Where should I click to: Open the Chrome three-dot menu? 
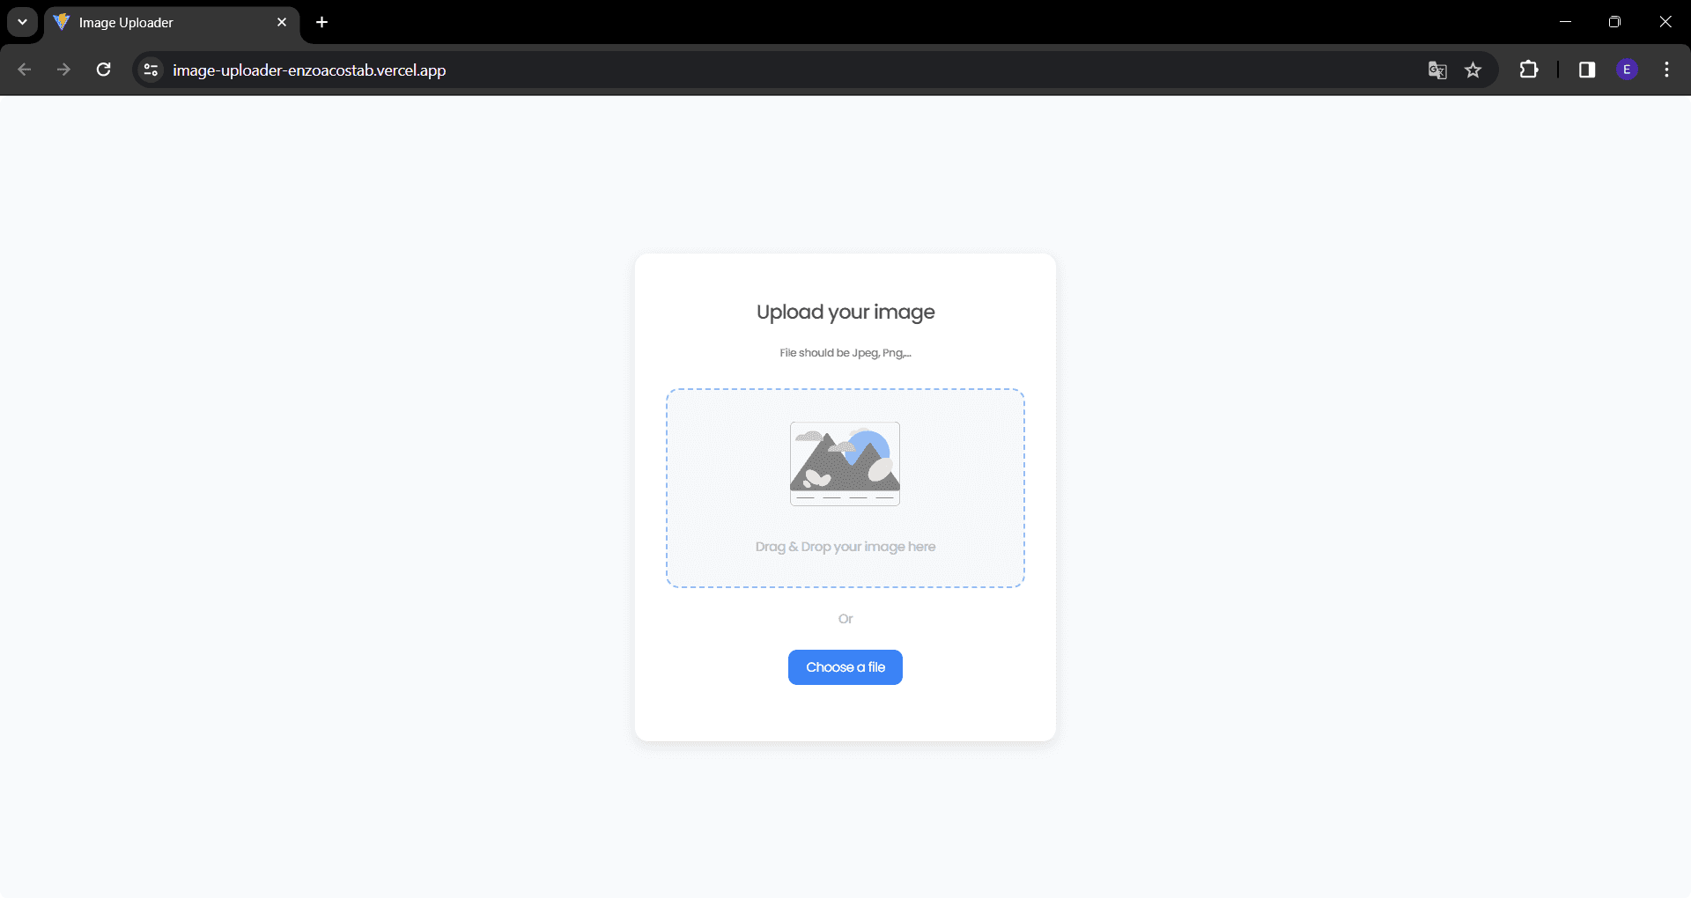pos(1666,70)
